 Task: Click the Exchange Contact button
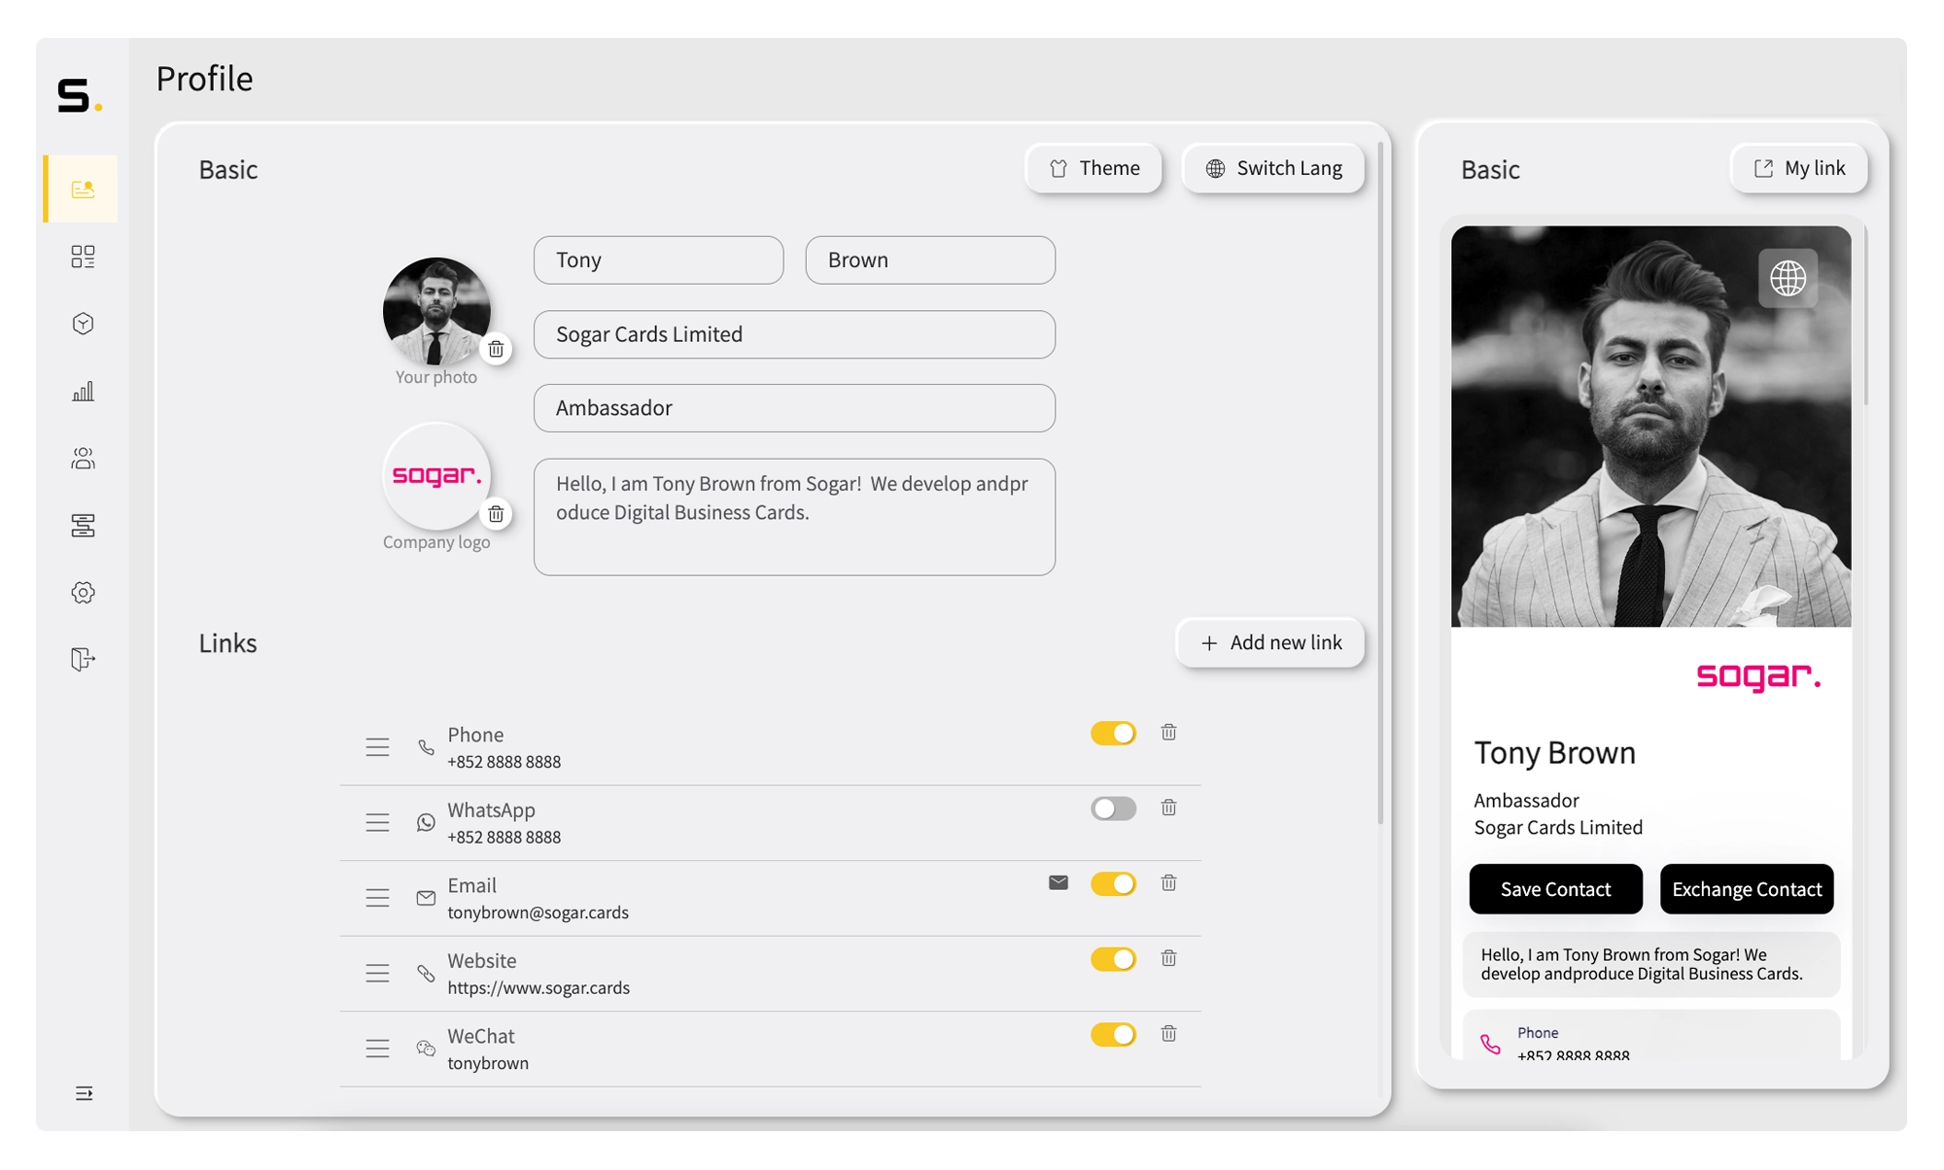1747,888
